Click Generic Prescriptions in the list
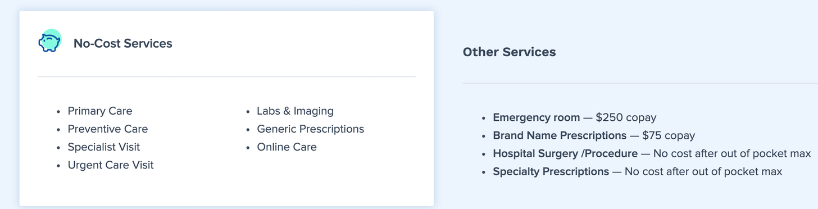This screenshot has height=209, width=818. pos(311,129)
